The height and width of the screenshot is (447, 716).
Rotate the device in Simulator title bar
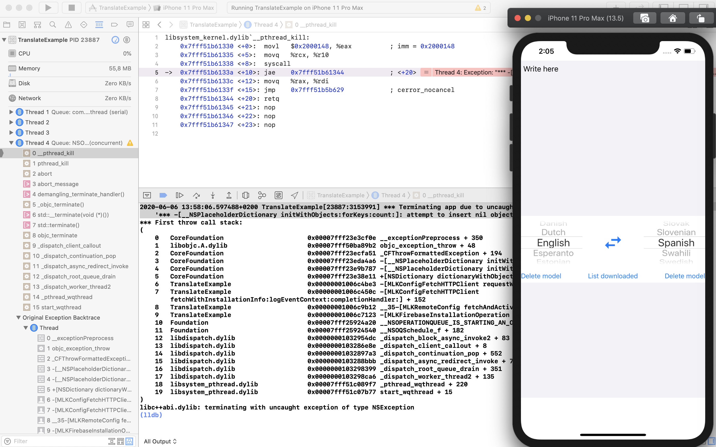pyautogui.click(x=701, y=18)
